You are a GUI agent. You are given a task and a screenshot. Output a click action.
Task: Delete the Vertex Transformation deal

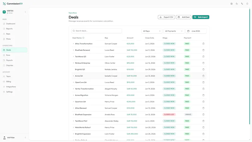tap(203, 89)
